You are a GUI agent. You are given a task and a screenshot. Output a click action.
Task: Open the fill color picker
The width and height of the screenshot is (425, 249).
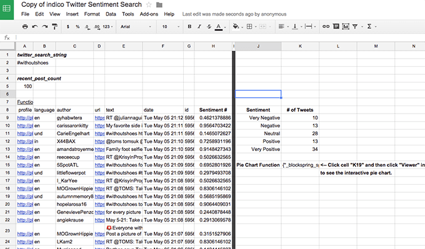point(238,27)
